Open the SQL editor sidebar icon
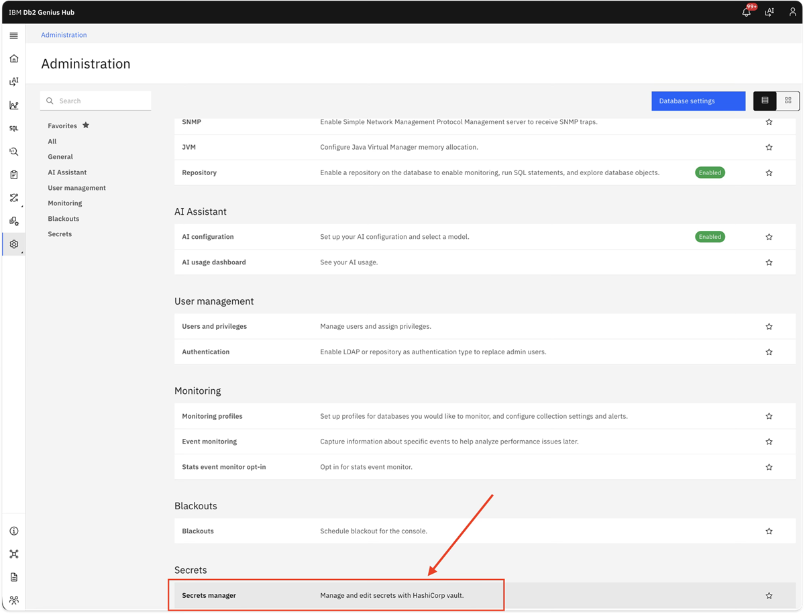Image resolution: width=805 pixels, height=614 pixels. pos(13,128)
